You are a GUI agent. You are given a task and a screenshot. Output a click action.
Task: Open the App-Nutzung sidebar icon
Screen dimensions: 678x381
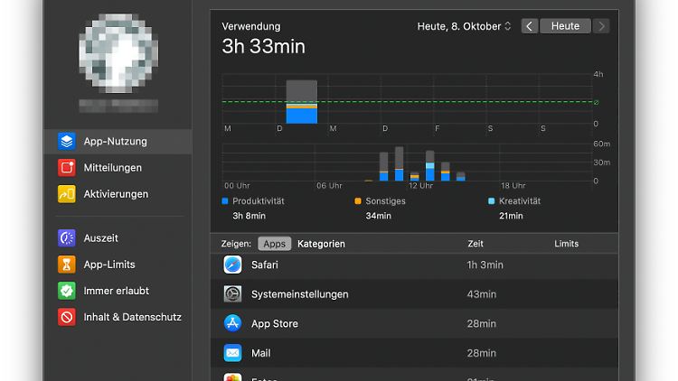click(66, 142)
